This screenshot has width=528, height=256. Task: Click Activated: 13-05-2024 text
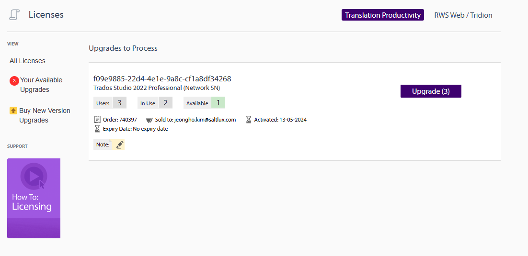click(x=280, y=120)
